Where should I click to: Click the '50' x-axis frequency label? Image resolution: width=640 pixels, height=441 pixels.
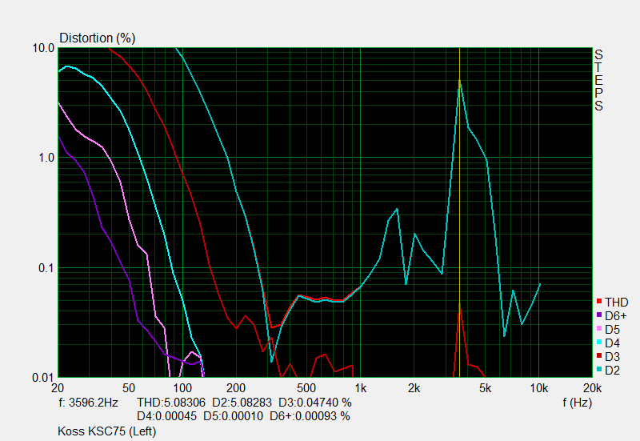point(129,388)
